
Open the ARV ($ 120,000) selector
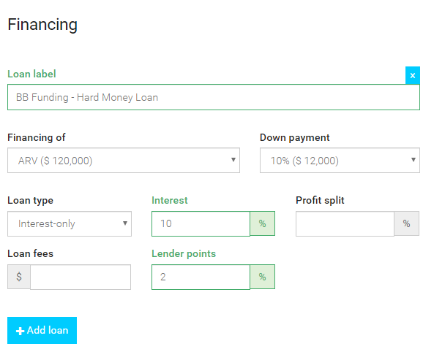[124, 161]
